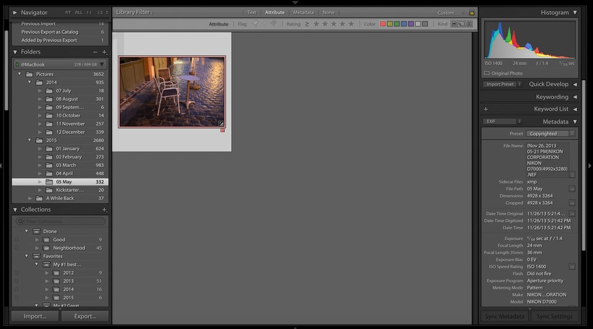
Task: Collapse the 2014 folder tree
Action: pyautogui.click(x=30, y=82)
